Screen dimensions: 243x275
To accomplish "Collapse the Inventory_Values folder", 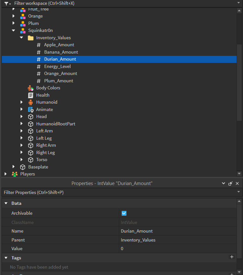I will tap(21, 37).
